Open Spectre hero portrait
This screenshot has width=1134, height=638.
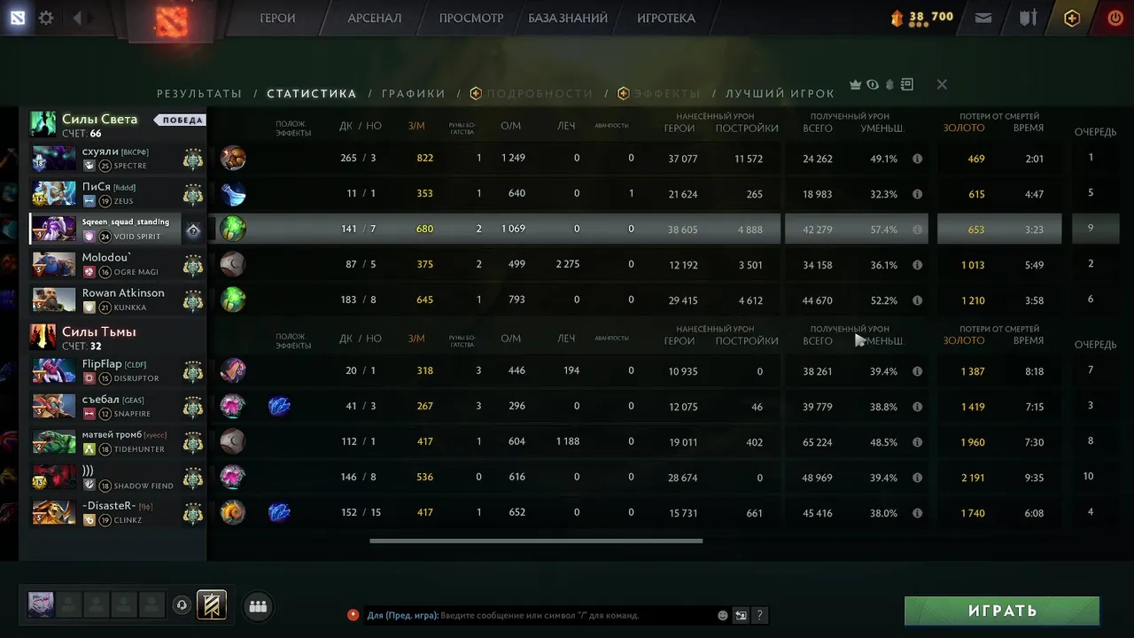[x=54, y=158]
